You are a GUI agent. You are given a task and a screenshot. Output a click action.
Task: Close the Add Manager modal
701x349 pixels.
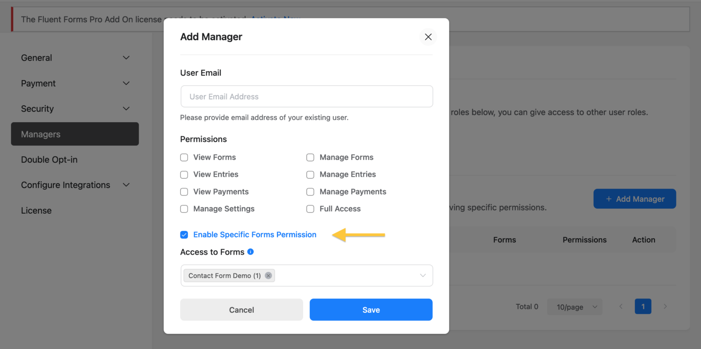coord(428,37)
